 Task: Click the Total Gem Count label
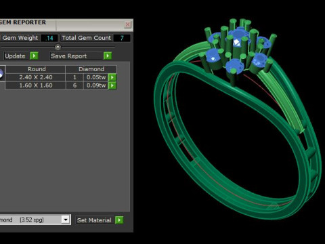87,38
